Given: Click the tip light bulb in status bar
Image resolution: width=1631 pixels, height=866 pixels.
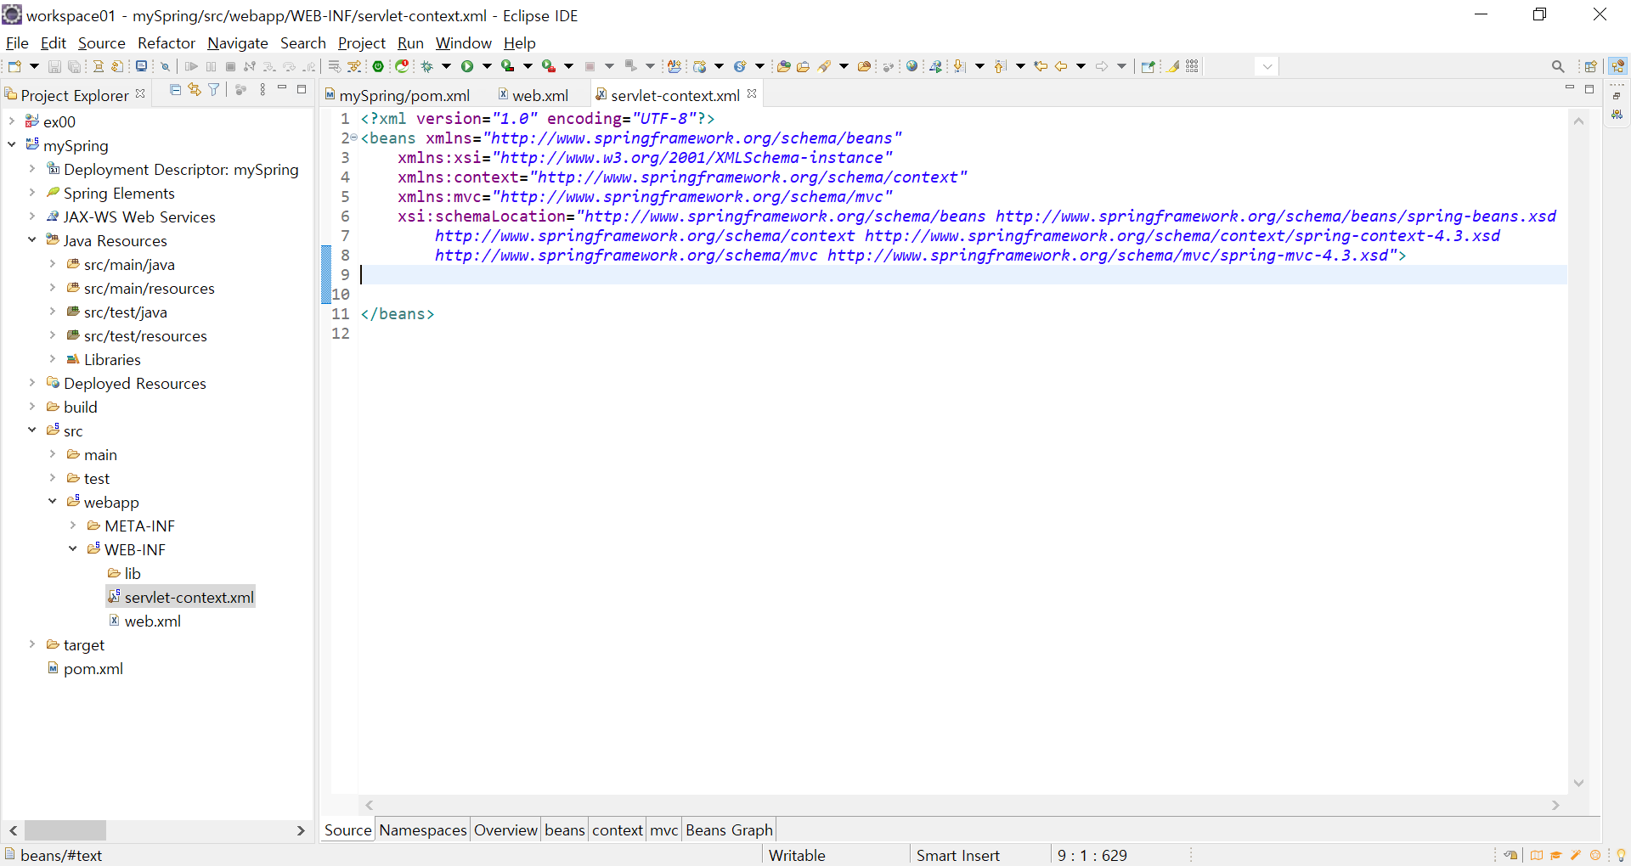Looking at the screenshot, I should 1621,855.
